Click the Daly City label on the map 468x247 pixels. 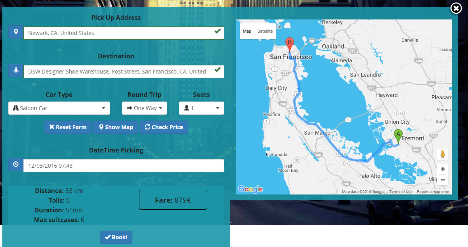(x=276, y=88)
